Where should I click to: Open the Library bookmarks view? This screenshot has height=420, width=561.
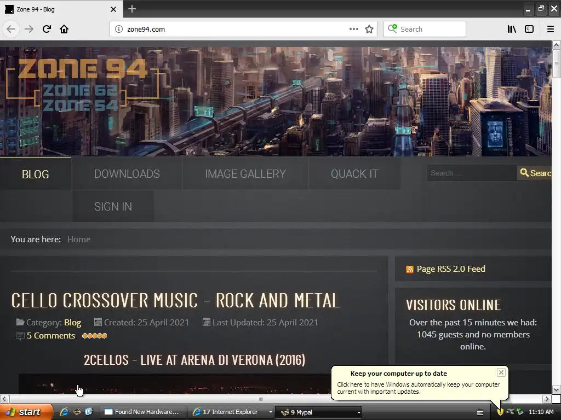click(x=512, y=29)
